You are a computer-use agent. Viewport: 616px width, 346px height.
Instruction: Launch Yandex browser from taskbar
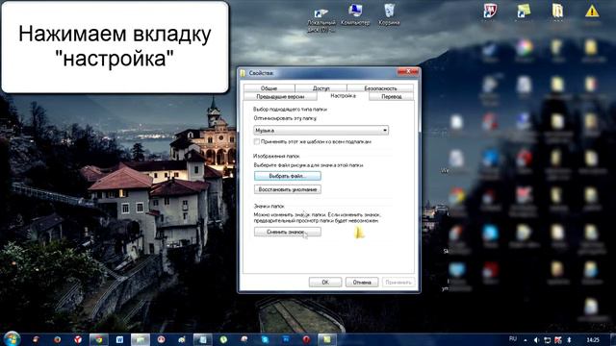[78, 339]
